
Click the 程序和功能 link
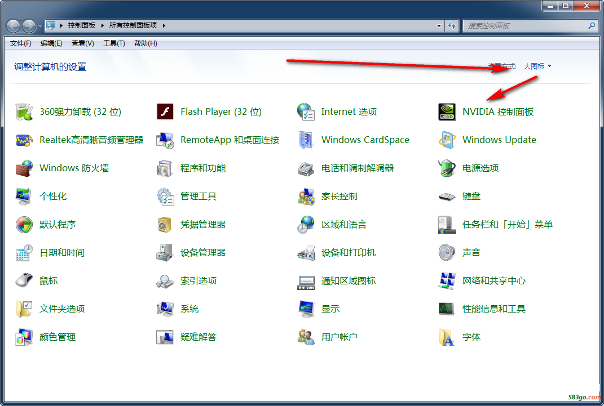pos(203,168)
